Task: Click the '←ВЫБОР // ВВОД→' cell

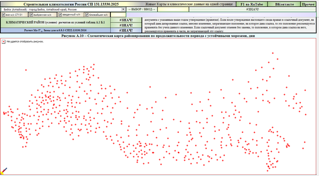Action: click(142, 9)
